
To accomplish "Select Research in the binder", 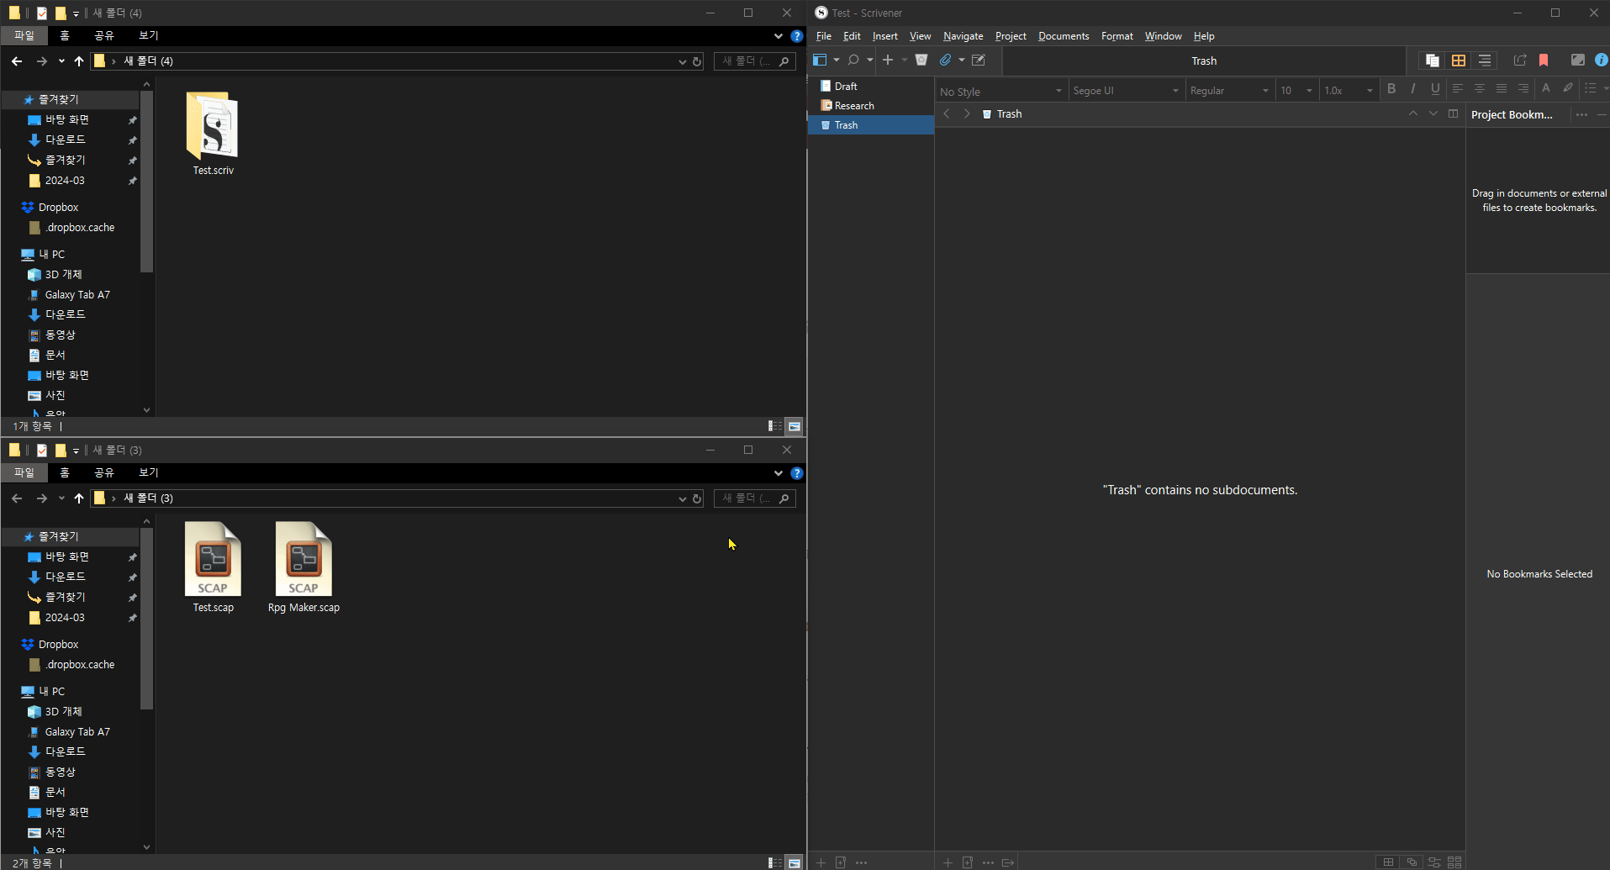I will pos(853,105).
